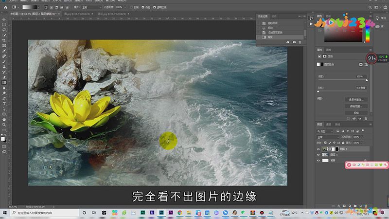Select the Dodge tool
The height and width of the screenshot is (219, 389).
[x=4, y=93]
